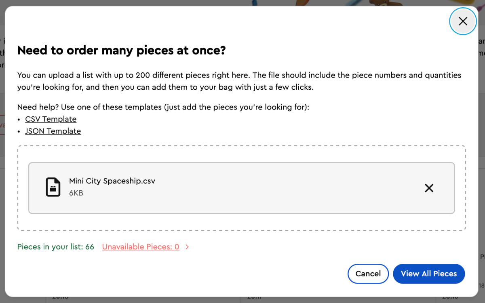Click the uploaded CSV file icon

[53, 187]
